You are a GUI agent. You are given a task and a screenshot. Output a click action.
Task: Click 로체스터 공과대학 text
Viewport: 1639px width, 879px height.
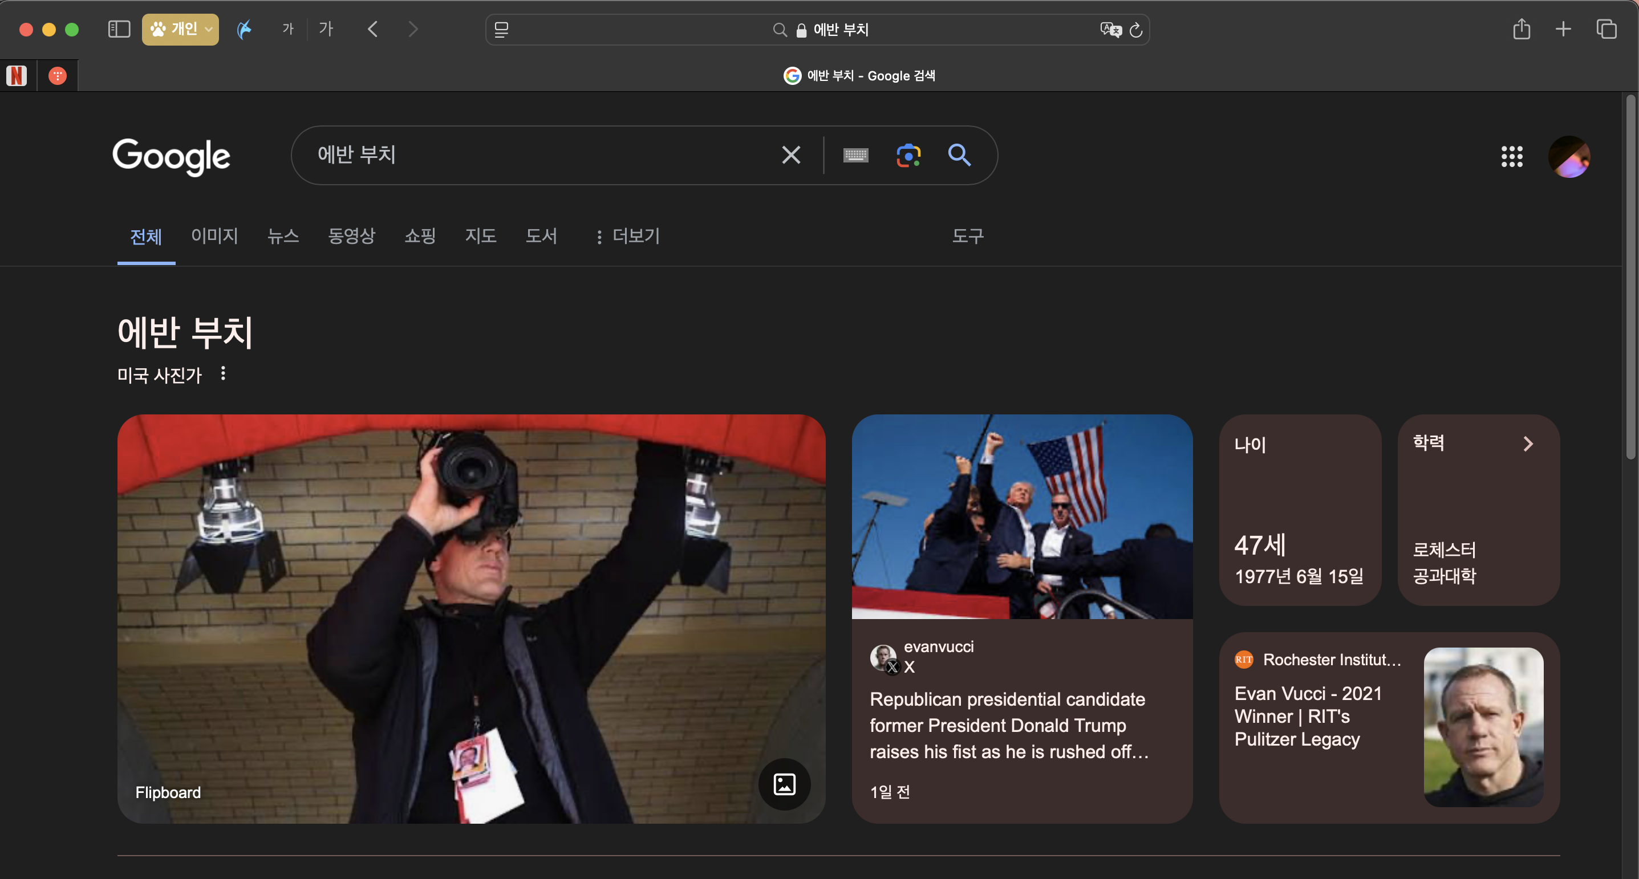[1445, 563]
